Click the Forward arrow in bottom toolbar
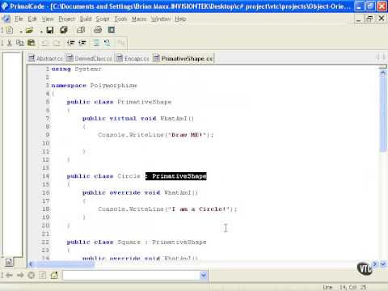 [20, 275]
